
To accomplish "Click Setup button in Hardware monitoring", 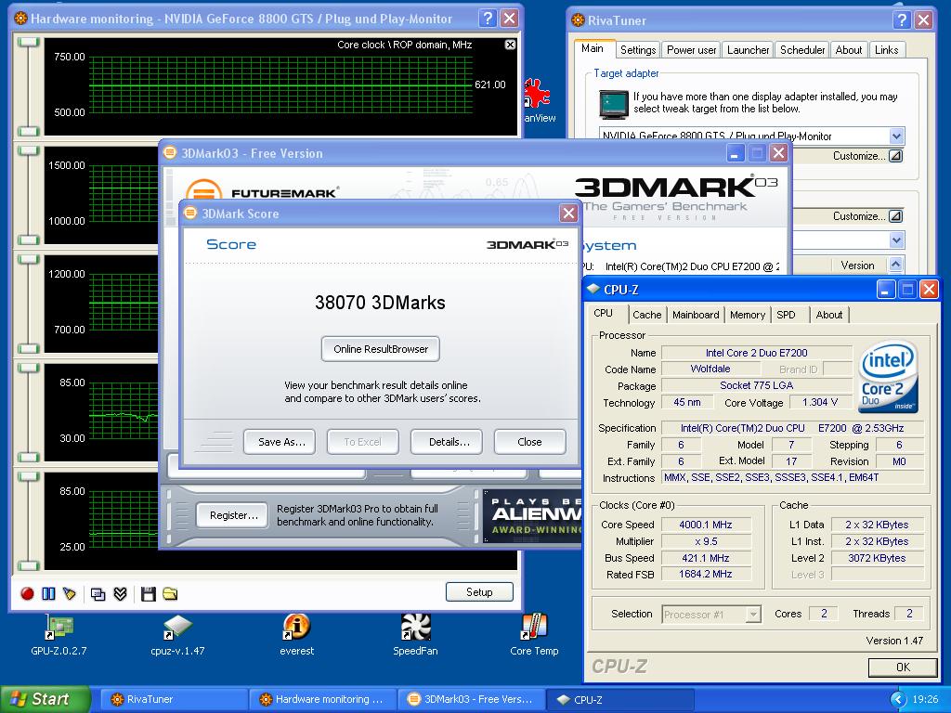I will point(479,591).
